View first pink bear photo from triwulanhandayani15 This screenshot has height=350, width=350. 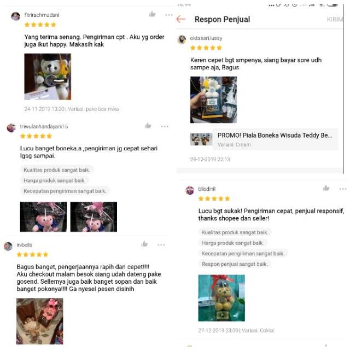coord(43,217)
